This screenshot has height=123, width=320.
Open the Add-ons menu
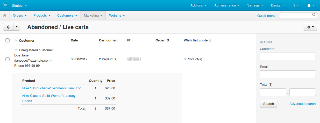pos(198,5)
